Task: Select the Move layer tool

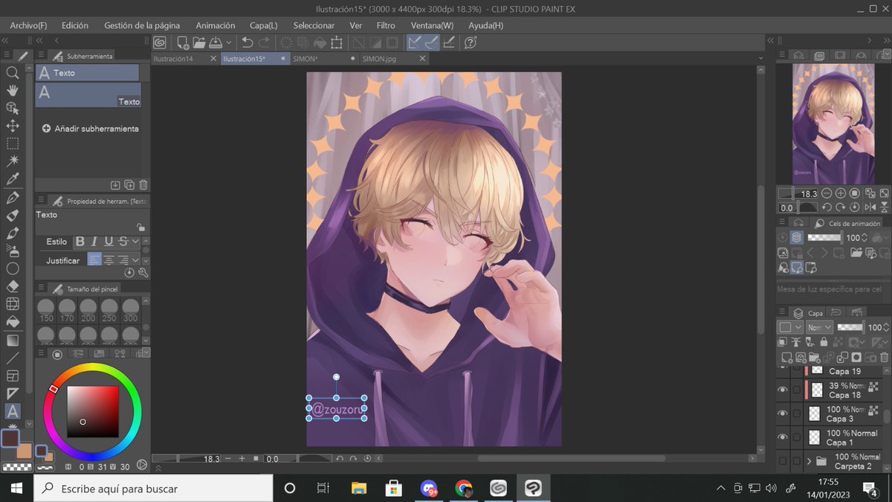Action: tap(13, 126)
